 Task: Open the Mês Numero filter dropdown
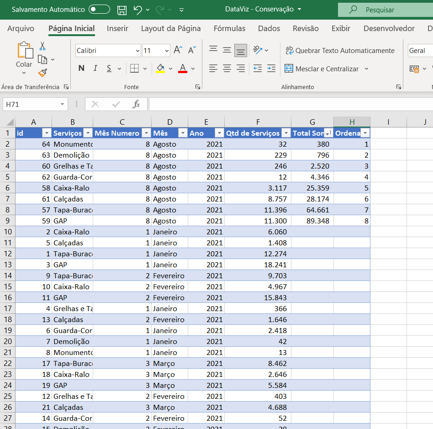pyautogui.click(x=146, y=133)
